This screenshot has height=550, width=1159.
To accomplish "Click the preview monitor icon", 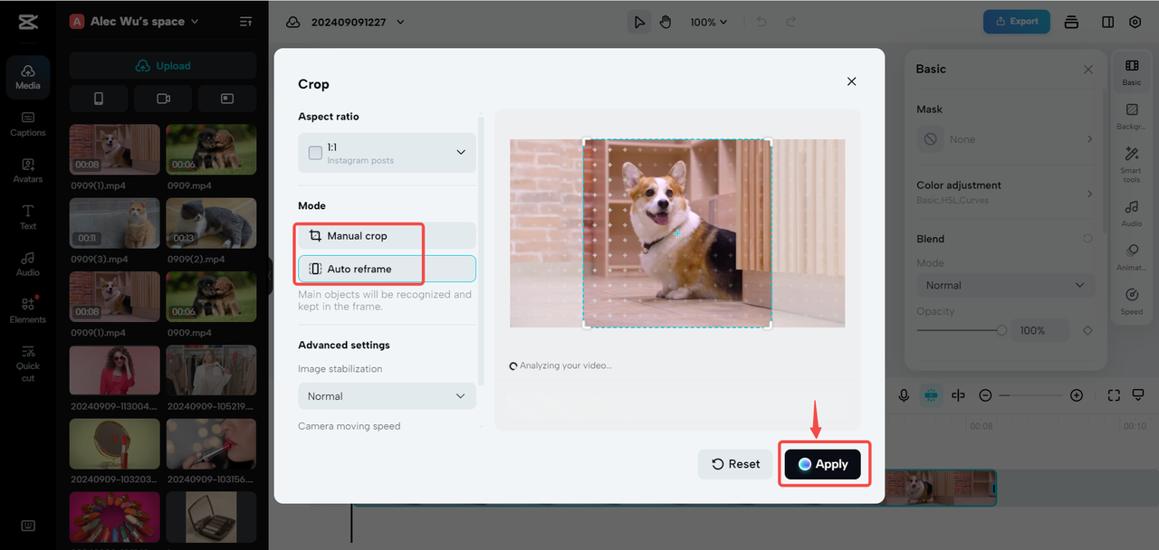I will (1138, 395).
